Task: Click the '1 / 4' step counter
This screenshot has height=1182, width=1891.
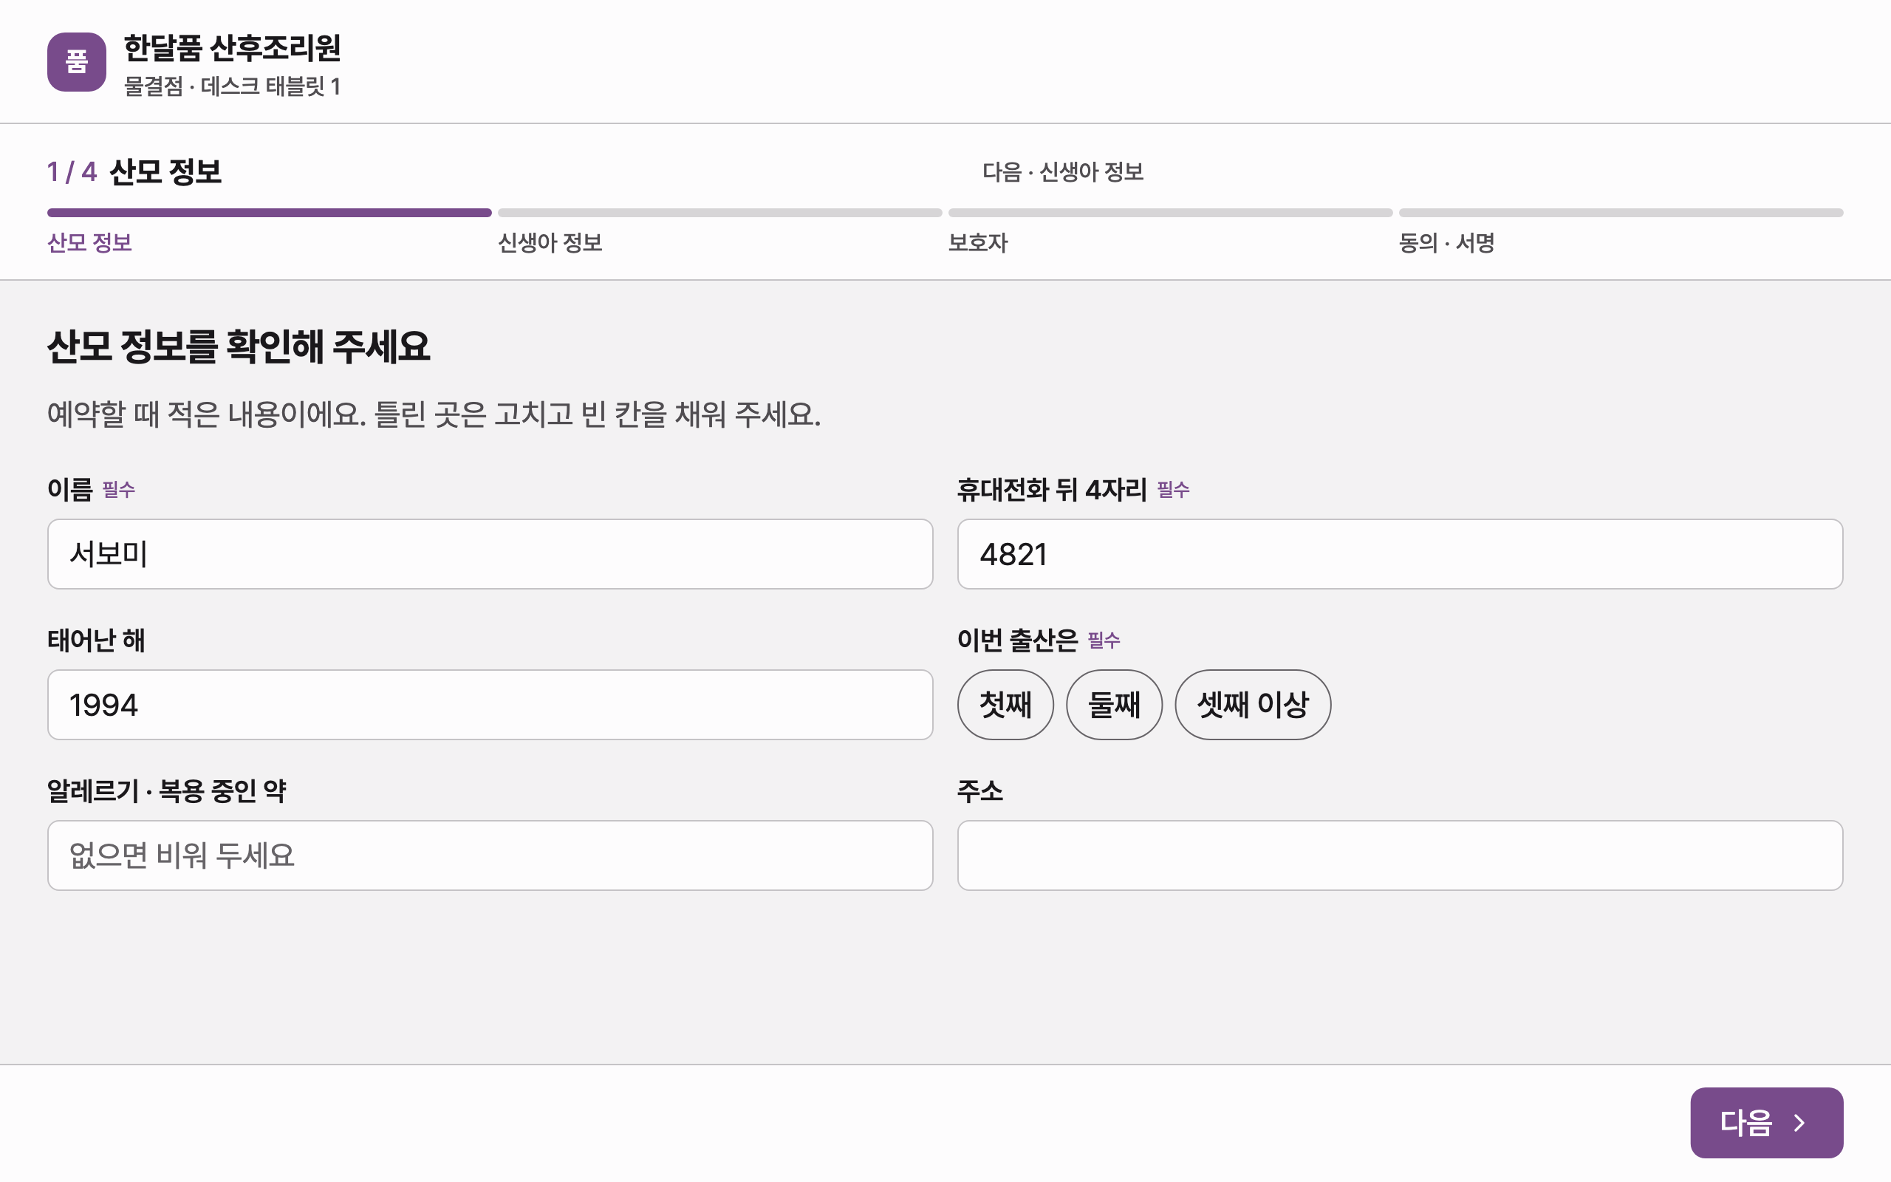Action: (72, 172)
